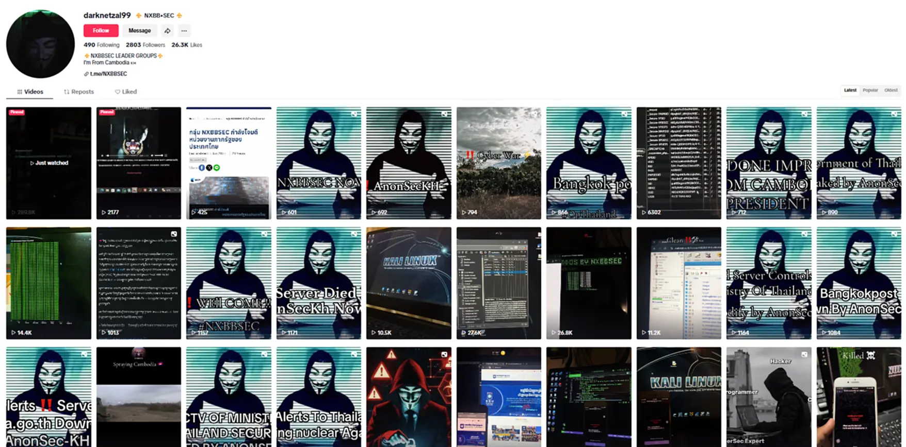The width and height of the screenshot is (906, 447).
Task: Click the I'm From Cambodia bio line
Action: (109, 63)
